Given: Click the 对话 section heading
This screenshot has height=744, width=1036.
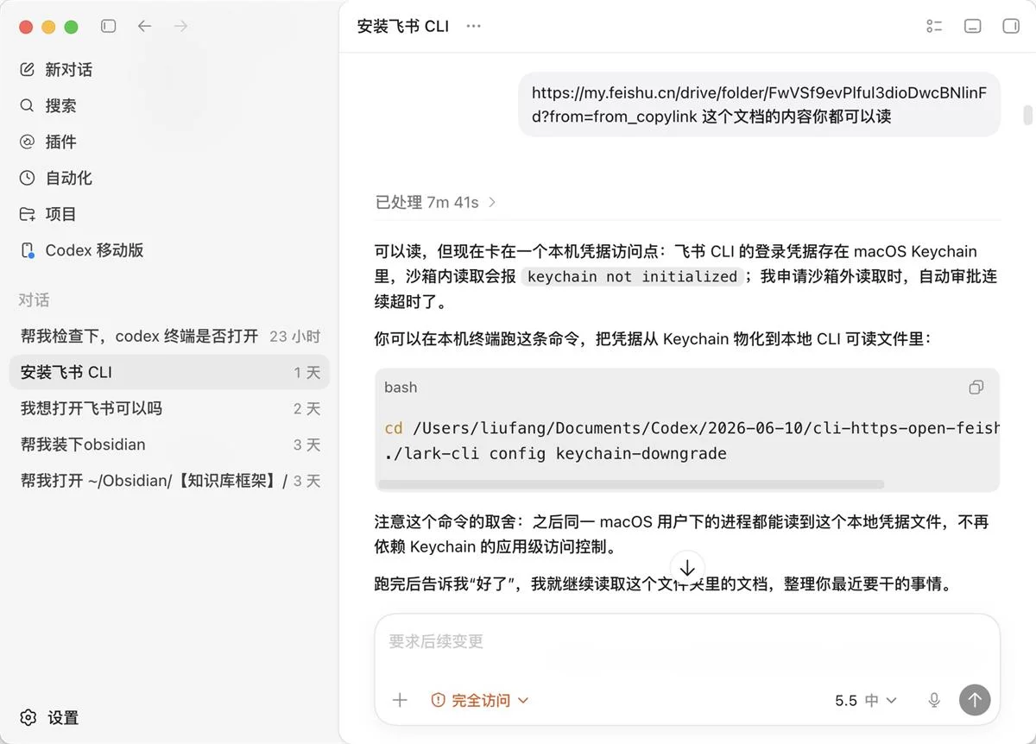Looking at the screenshot, I should [35, 300].
